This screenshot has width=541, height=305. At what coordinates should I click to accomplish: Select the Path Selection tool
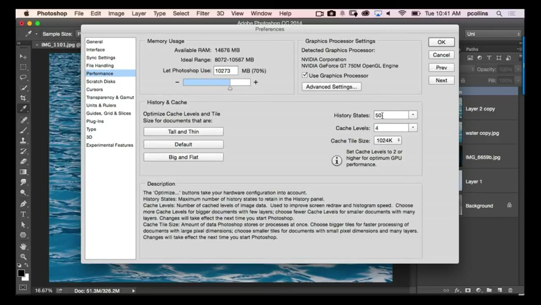(23, 225)
